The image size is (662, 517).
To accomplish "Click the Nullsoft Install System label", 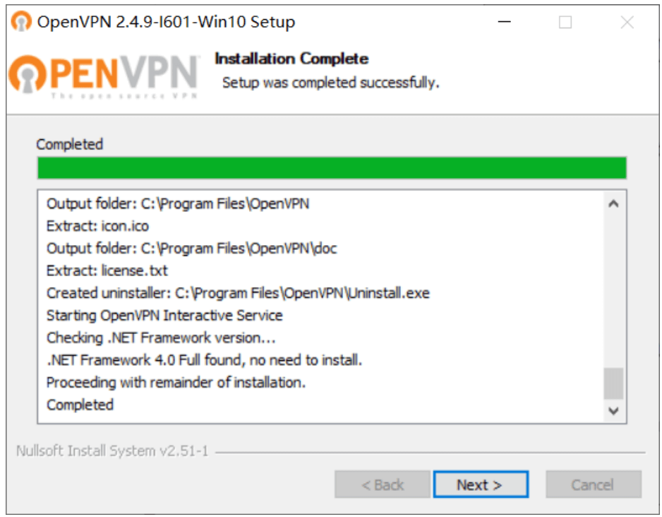I will [112, 451].
